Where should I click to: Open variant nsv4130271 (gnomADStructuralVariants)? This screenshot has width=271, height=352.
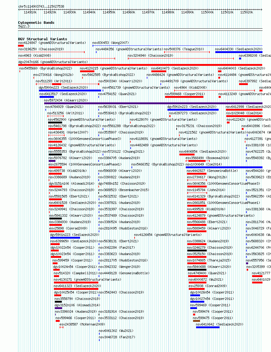tap(87, 279)
